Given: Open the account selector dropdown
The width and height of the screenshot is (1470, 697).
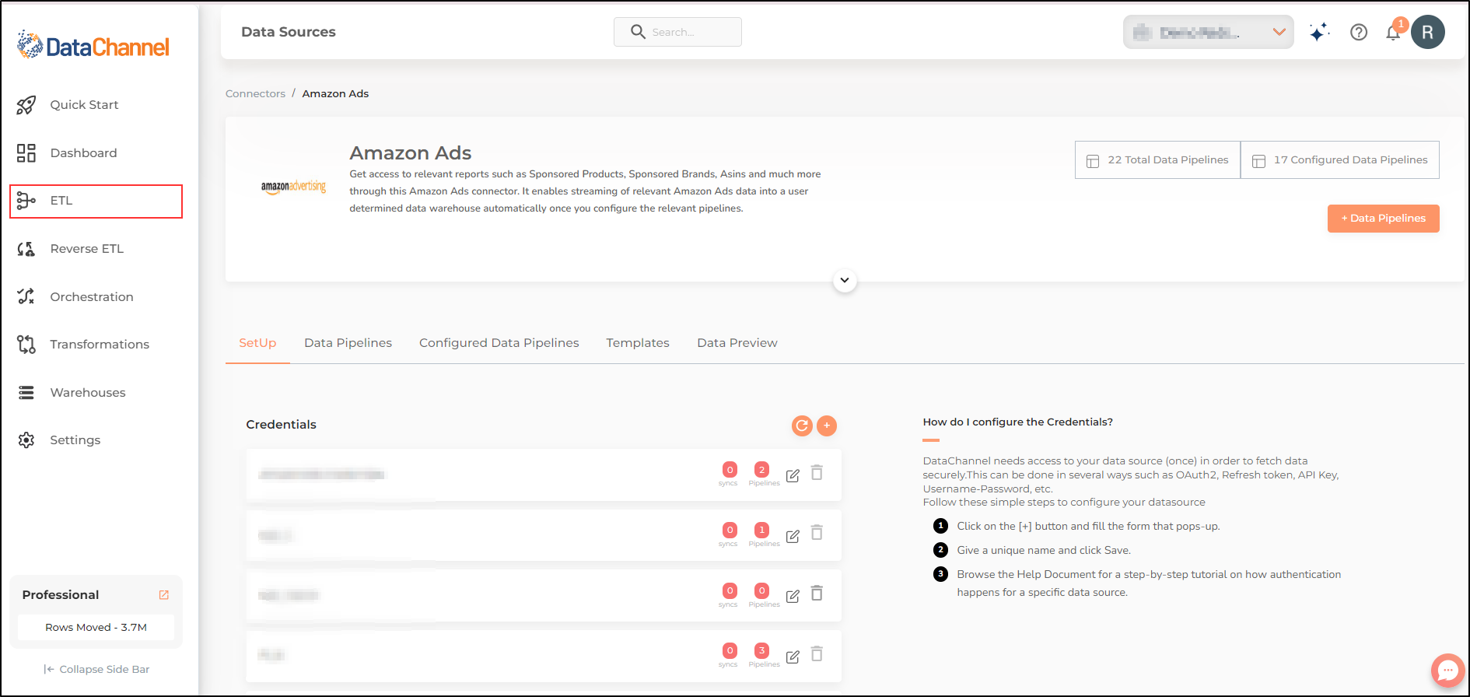Looking at the screenshot, I should (x=1208, y=32).
